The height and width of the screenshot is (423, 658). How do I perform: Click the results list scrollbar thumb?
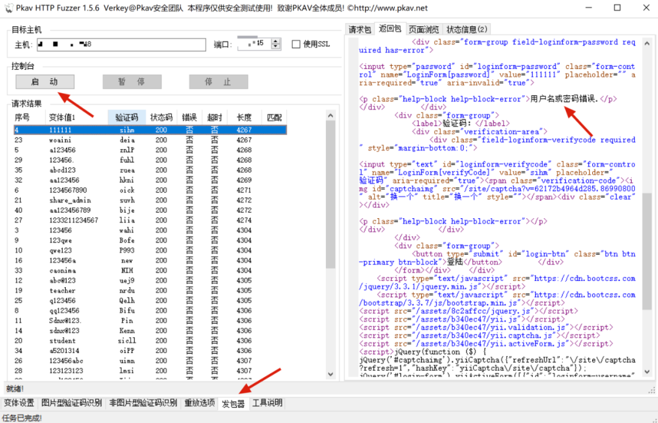(x=331, y=194)
